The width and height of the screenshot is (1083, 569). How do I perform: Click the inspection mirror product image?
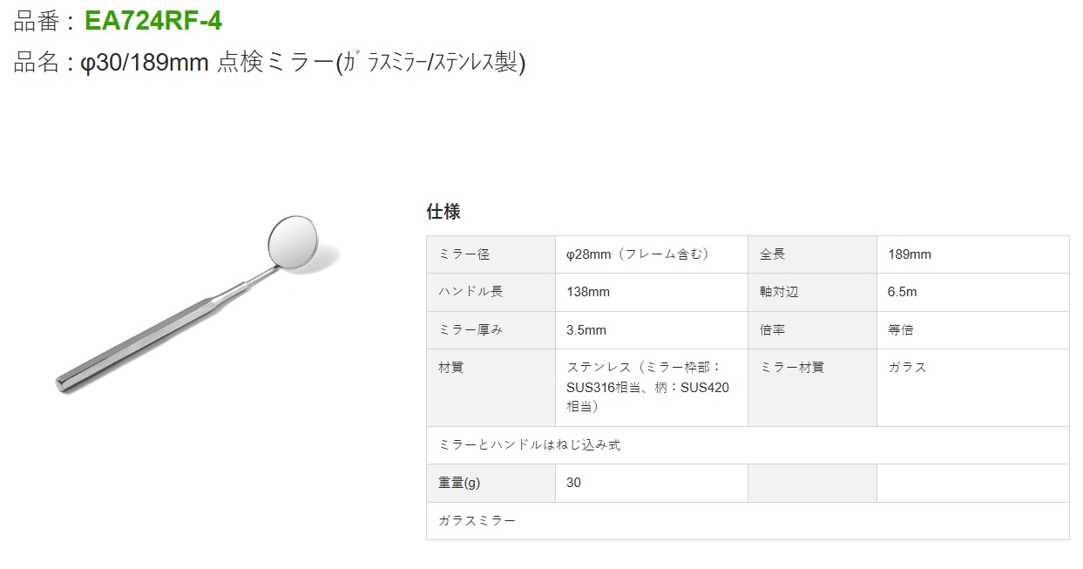coord(195,301)
